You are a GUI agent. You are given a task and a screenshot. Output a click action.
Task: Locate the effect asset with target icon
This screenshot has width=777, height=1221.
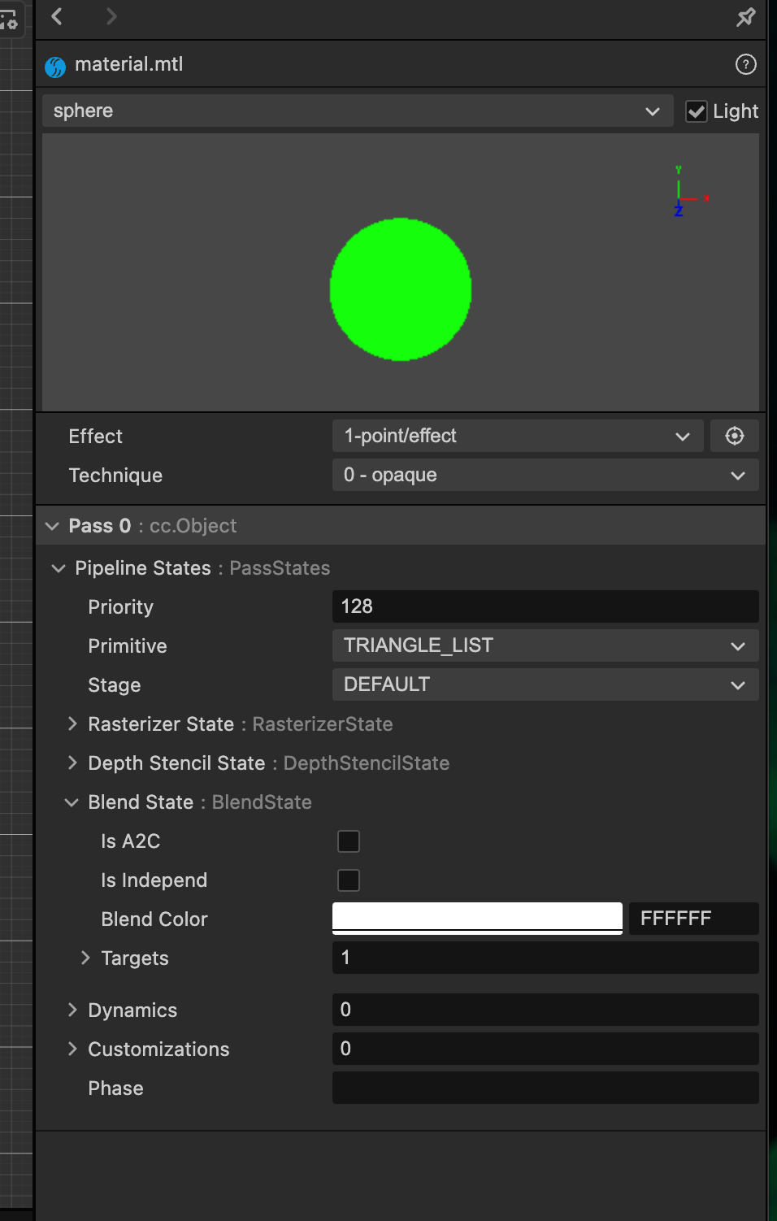(734, 437)
